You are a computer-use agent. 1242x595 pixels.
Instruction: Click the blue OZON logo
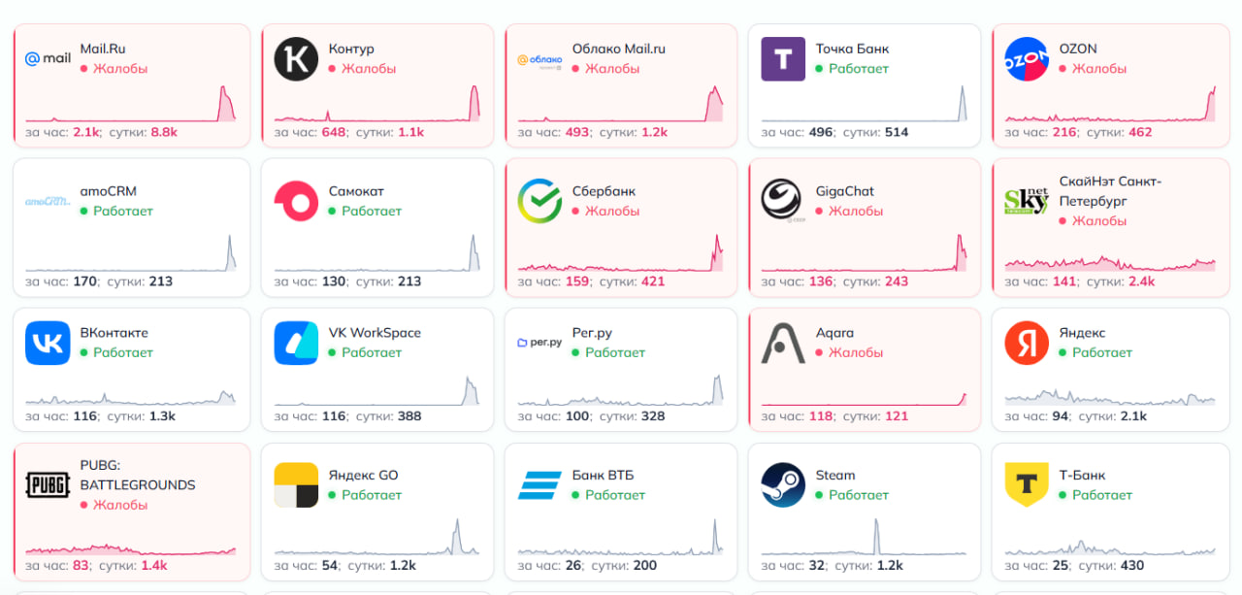tap(1027, 58)
